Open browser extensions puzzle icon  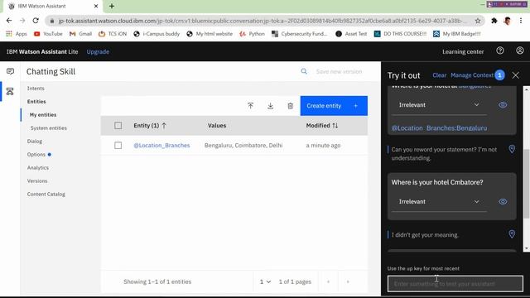(494, 21)
